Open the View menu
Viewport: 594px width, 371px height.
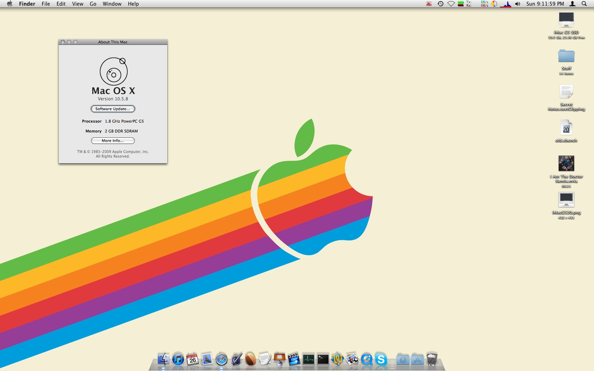click(x=77, y=4)
